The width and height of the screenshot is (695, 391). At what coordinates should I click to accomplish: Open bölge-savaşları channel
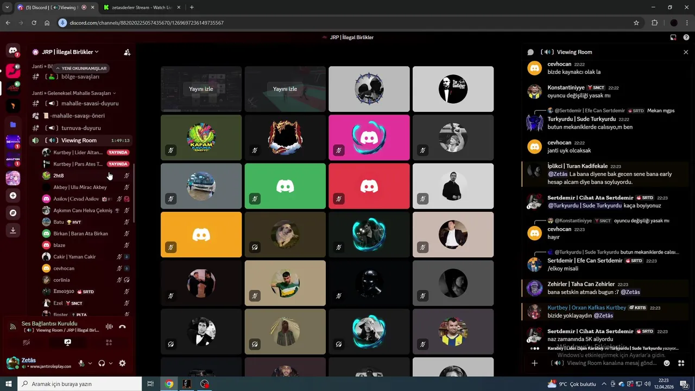(x=80, y=77)
